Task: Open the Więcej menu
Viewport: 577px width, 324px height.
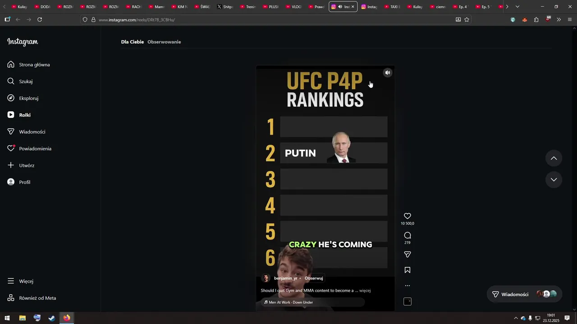Action: click(x=20, y=281)
